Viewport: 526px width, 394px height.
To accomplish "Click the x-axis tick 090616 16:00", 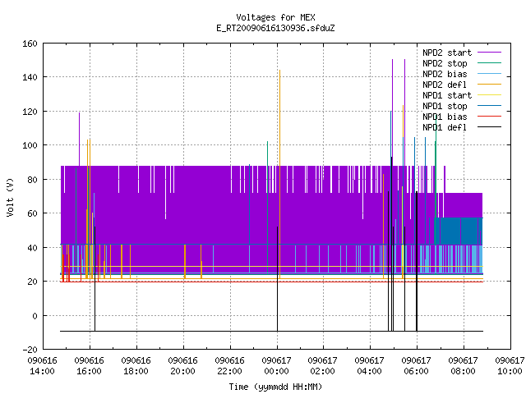I will [x=90, y=366].
